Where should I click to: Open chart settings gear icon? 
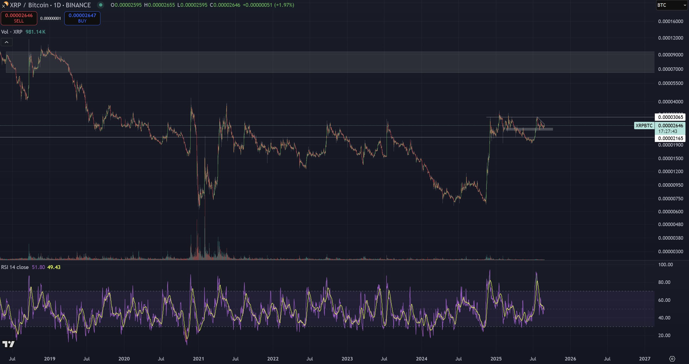[x=672, y=359]
